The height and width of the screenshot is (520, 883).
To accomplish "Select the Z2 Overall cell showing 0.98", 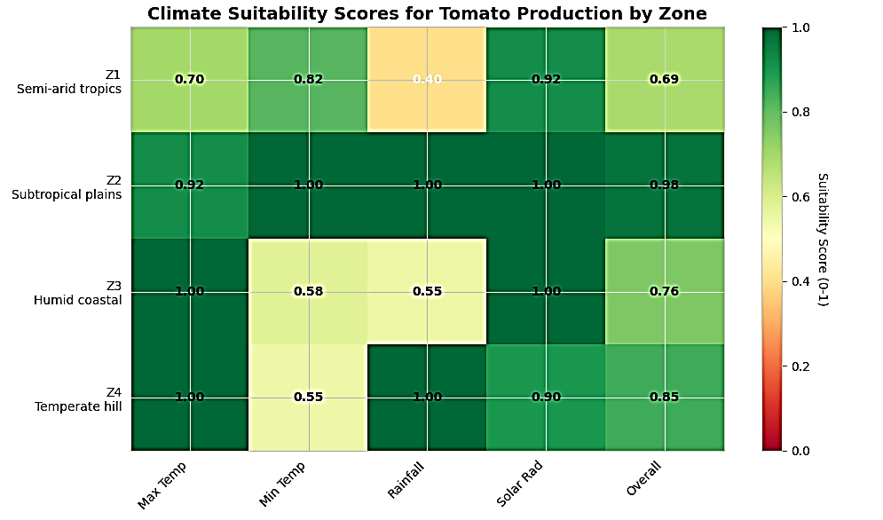I will [664, 185].
